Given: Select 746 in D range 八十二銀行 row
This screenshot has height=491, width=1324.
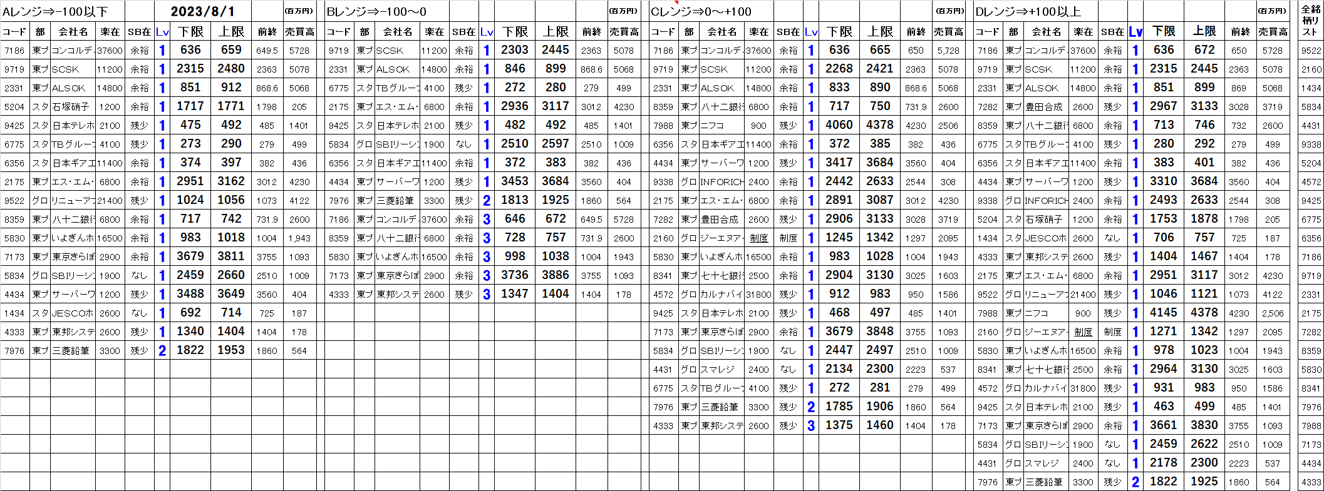Looking at the screenshot, I should click(1204, 125).
